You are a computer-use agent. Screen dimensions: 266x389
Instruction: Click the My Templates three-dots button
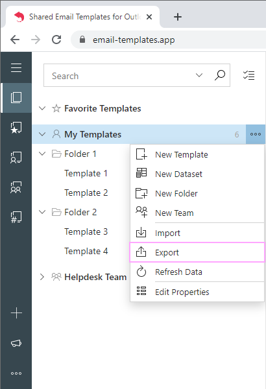pos(256,134)
